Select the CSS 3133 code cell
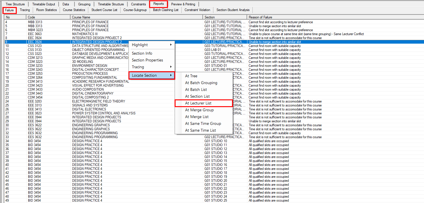 35,50
